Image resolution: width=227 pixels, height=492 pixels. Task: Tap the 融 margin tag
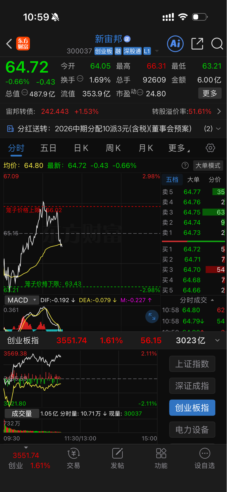pos(118,51)
